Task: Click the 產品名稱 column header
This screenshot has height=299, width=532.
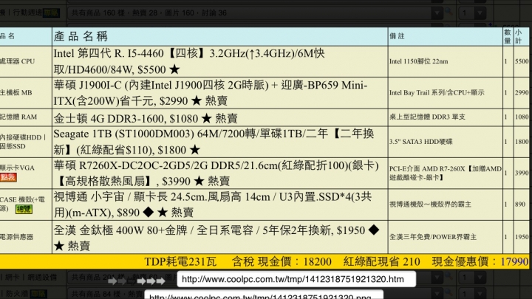Action: tap(81, 36)
